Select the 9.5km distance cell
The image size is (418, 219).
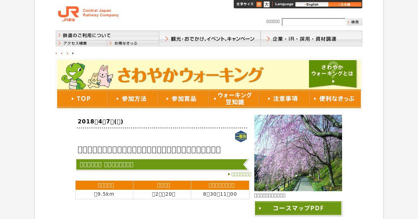click(104, 194)
